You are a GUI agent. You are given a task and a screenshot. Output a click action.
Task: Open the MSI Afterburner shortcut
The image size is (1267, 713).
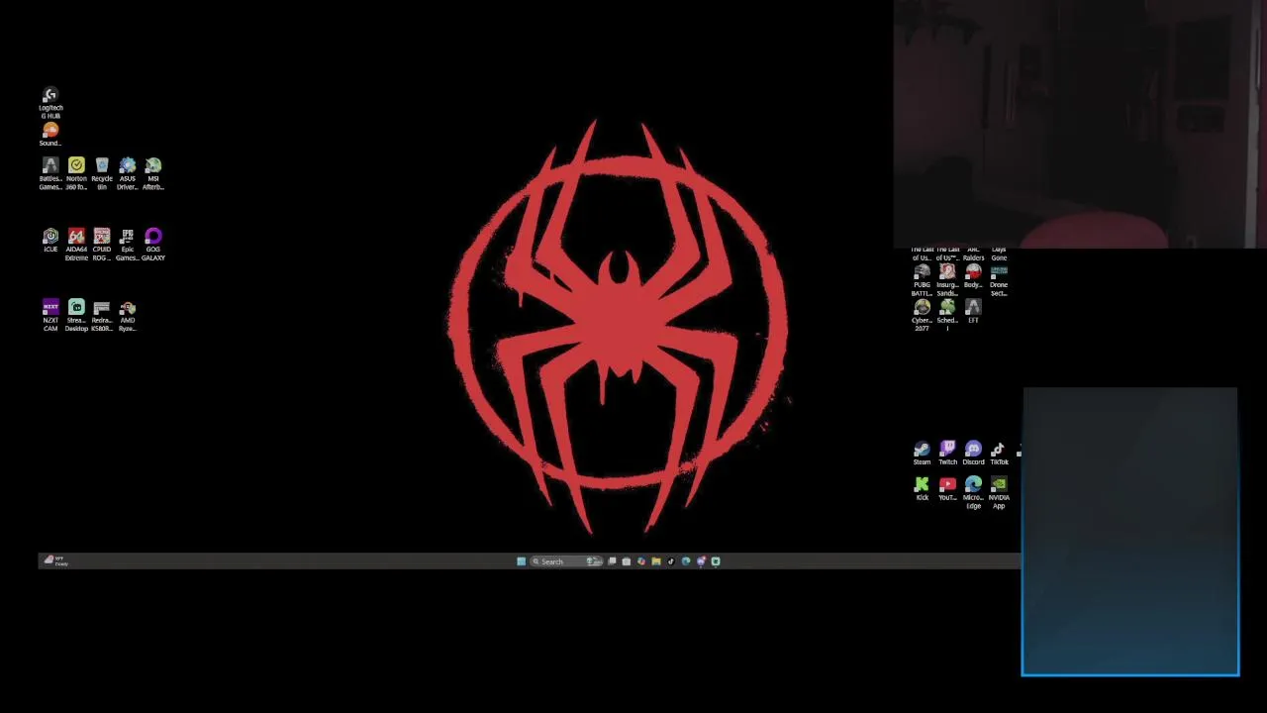point(153,174)
